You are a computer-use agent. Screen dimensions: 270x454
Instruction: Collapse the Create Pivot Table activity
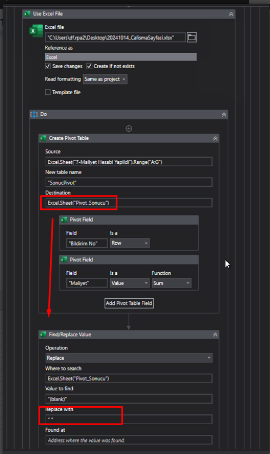point(215,139)
